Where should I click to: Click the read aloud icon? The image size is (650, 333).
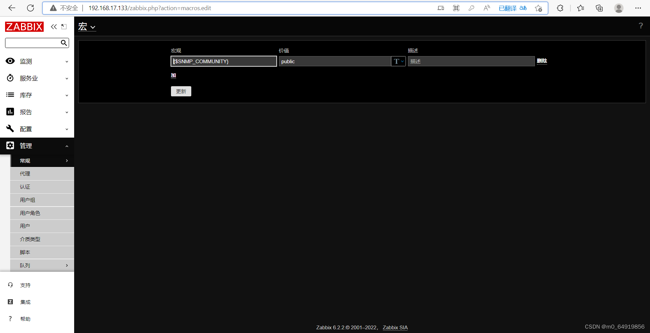click(x=486, y=8)
